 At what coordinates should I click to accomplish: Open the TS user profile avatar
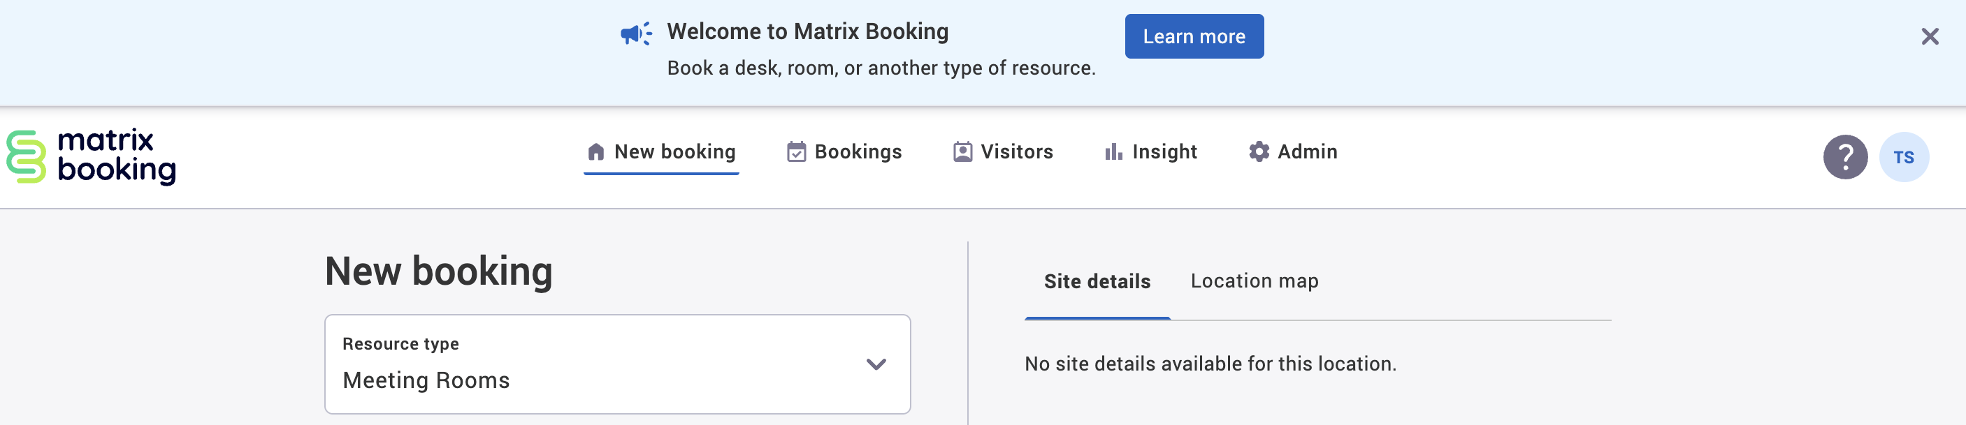pyautogui.click(x=1902, y=157)
